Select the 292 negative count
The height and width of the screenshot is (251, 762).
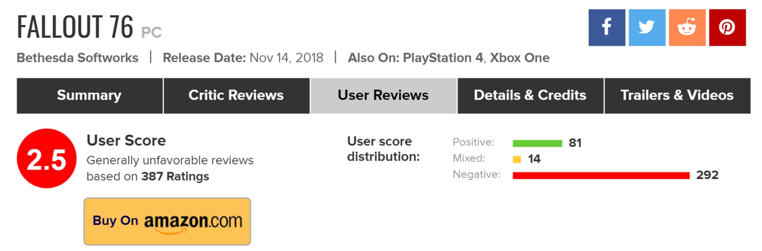coord(707,175)
